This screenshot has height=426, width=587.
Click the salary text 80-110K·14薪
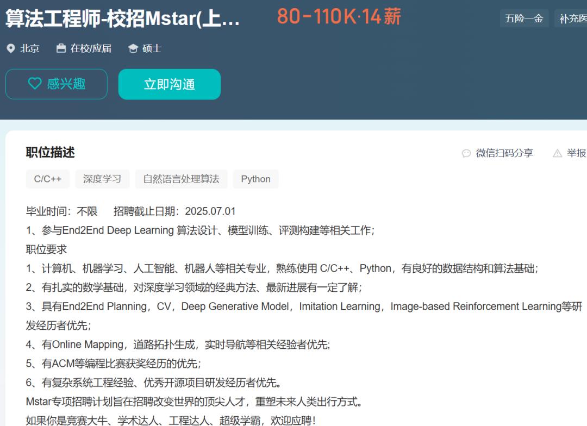tap(339, 17)
